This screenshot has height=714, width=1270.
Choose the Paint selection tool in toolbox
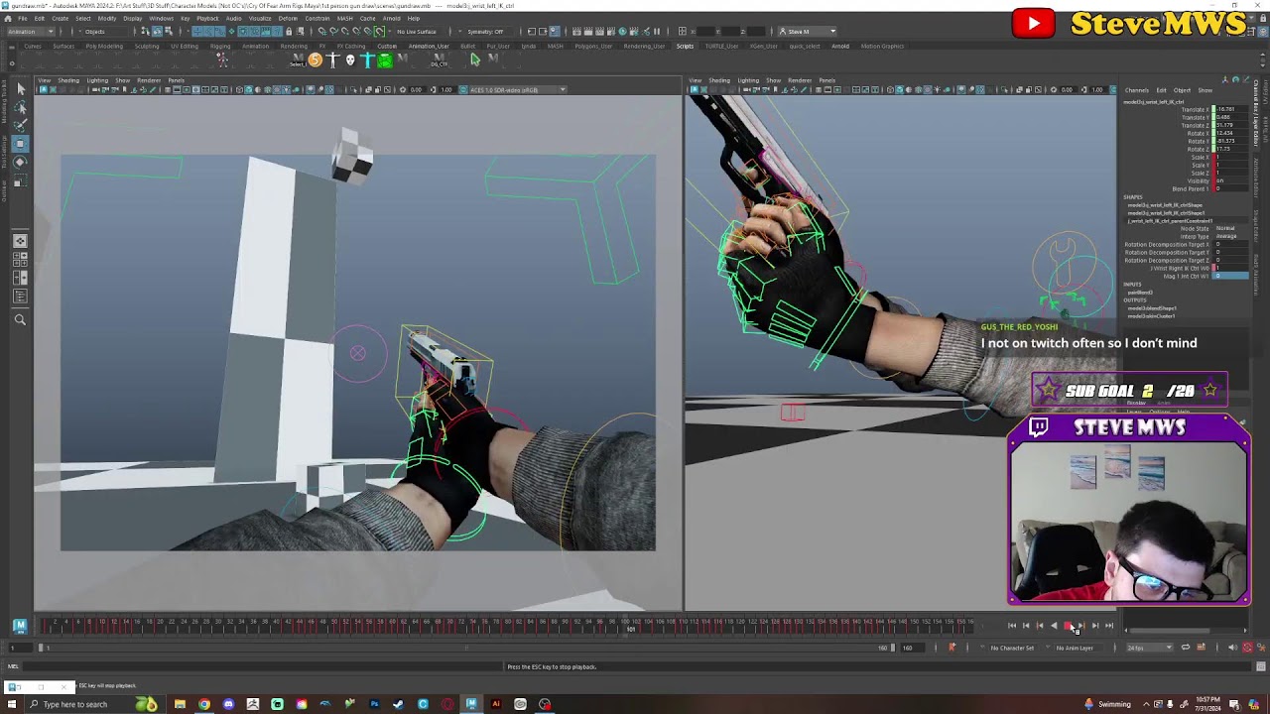point(20,125)
